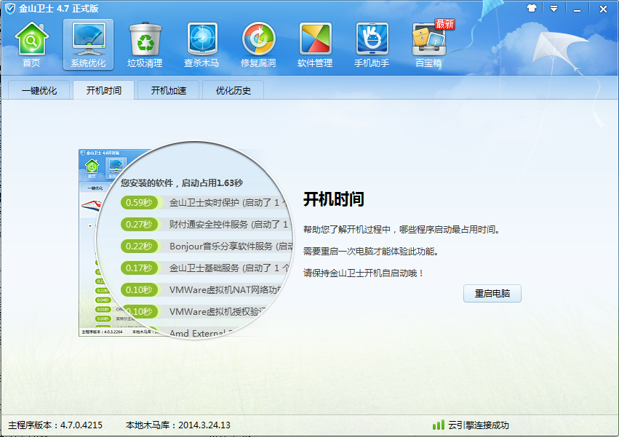The image size is (619, 437).
Task: Select the 系统优化 system optimization icon
Action: coord(88,44)
